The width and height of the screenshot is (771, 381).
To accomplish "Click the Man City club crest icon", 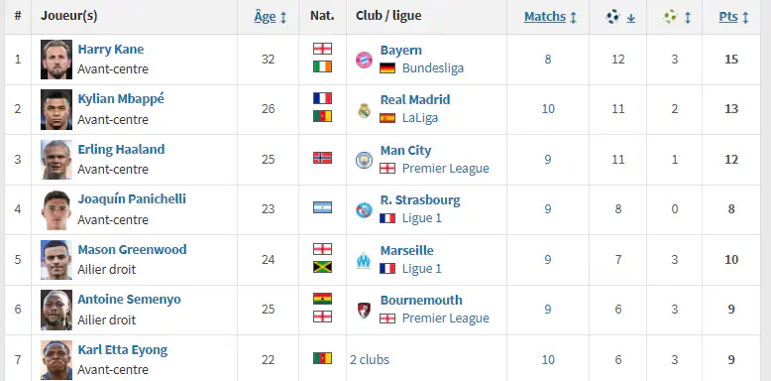I will pos(364,160).
